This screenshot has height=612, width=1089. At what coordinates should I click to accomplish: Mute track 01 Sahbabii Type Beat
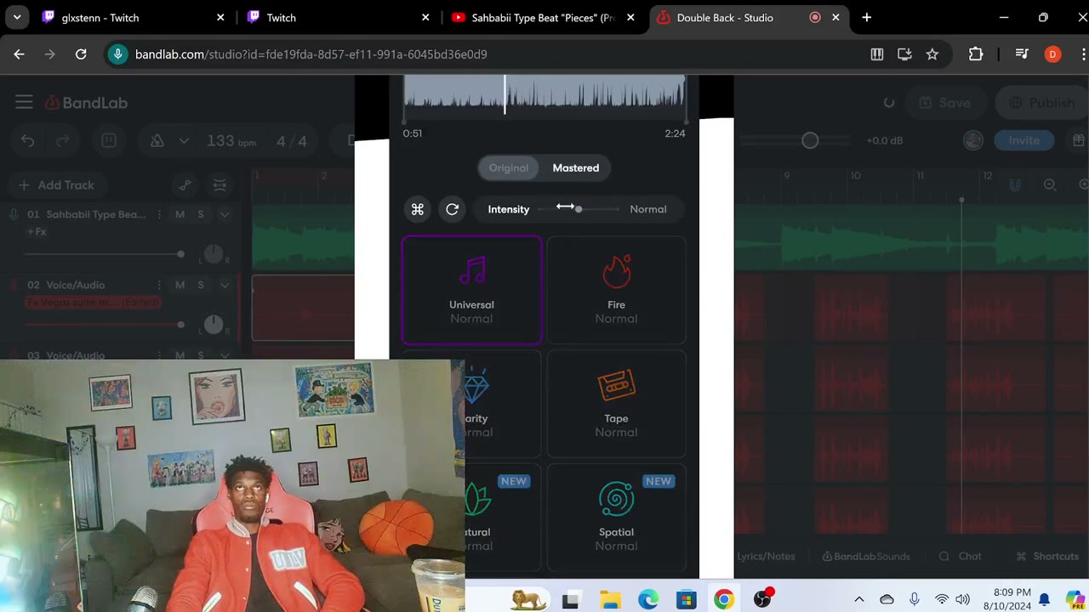[x=180, y=214]
